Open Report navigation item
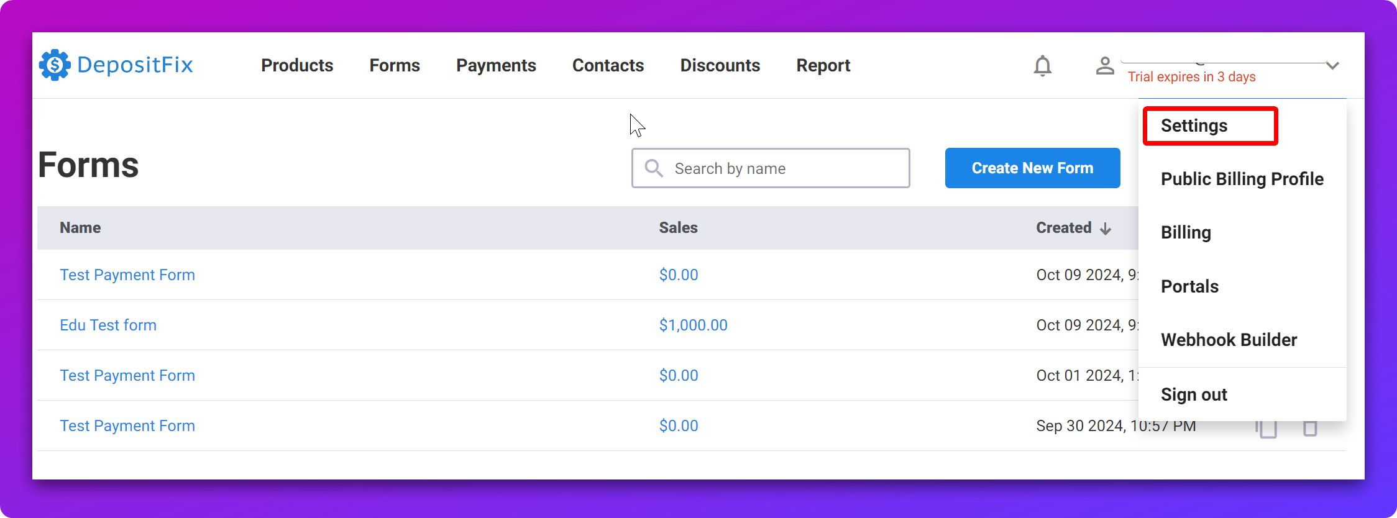This screenshot has width=1397, height=518. [x=823, y=65]
